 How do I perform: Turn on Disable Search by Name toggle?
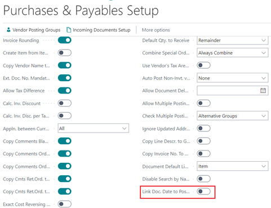[203, 179]
